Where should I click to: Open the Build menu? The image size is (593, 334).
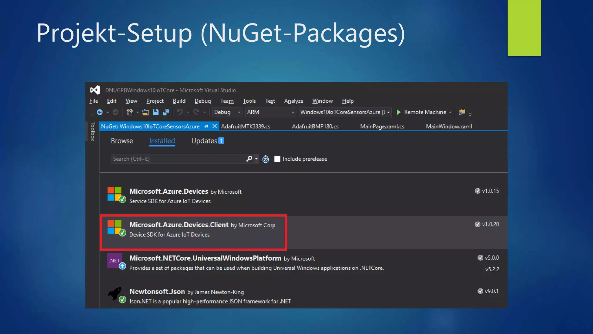click(x=179, y=101)
